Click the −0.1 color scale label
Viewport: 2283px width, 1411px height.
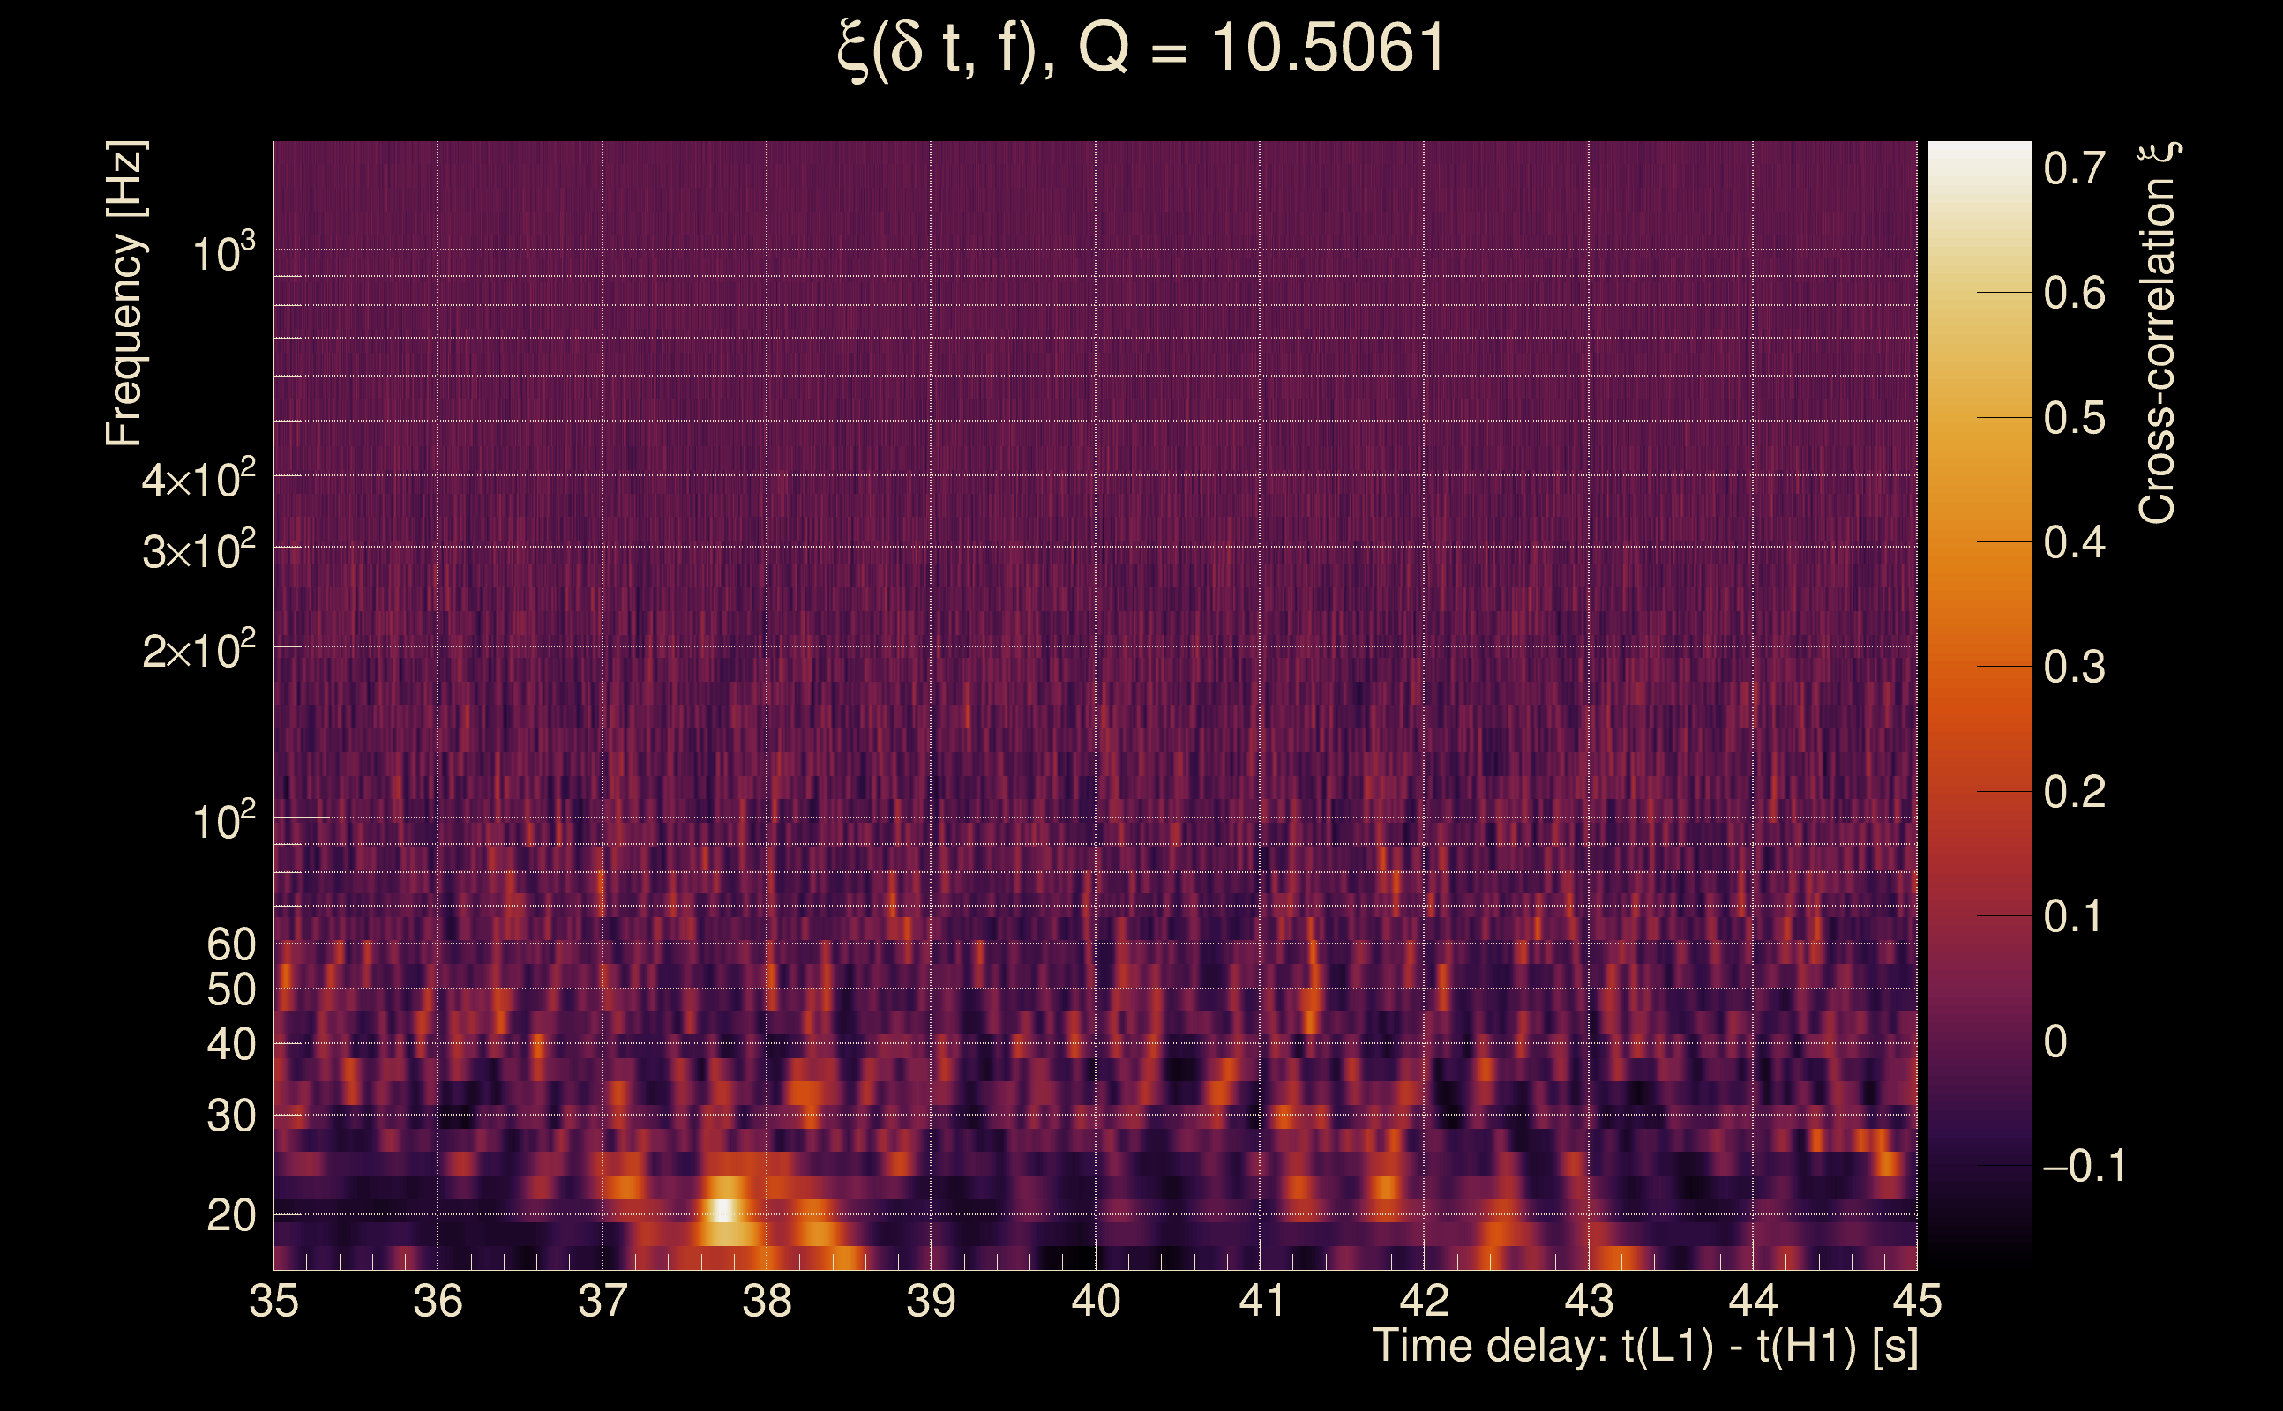point(2085,1166)
